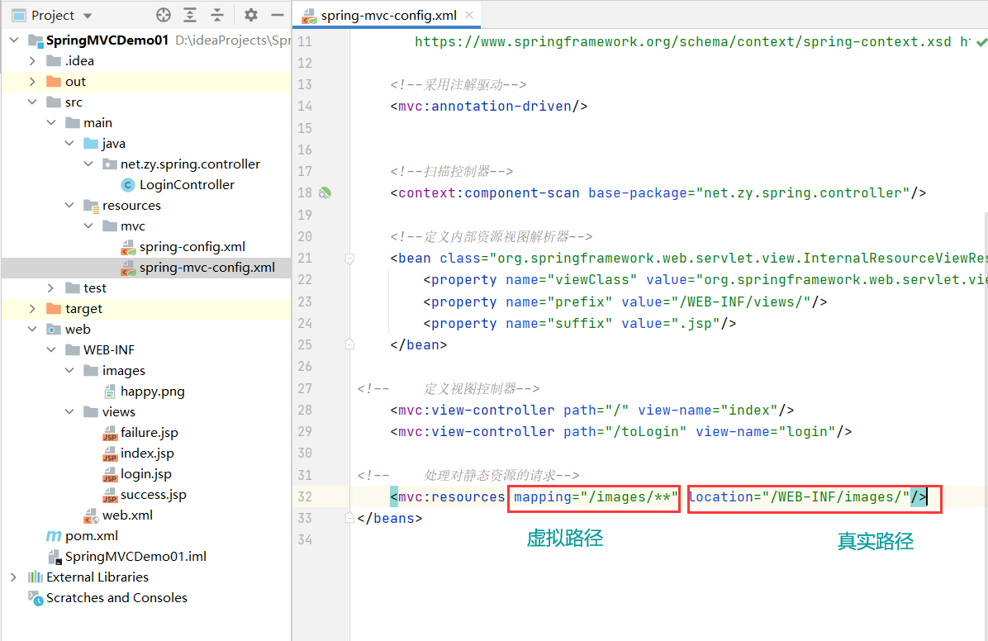
Task: Select spring-mvc-config.xml in project tree
Action: click(207, 268)
